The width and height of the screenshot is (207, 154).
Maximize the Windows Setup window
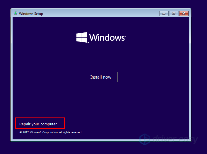173,13
